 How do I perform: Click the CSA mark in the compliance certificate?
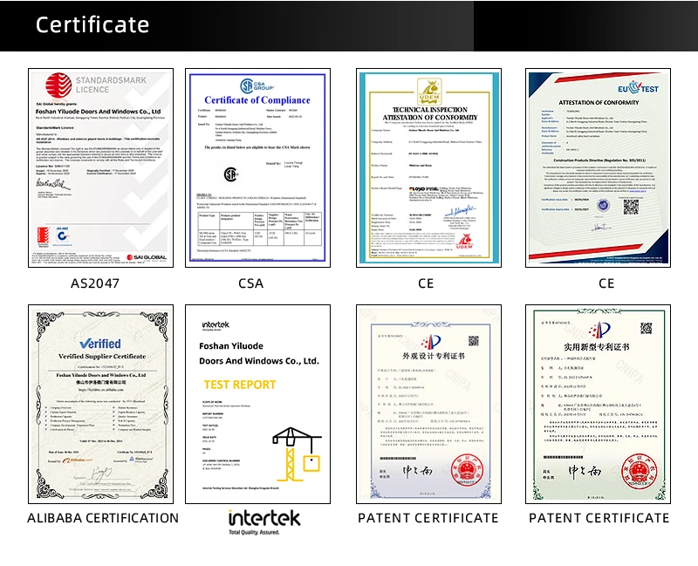[x=230, y=174]
